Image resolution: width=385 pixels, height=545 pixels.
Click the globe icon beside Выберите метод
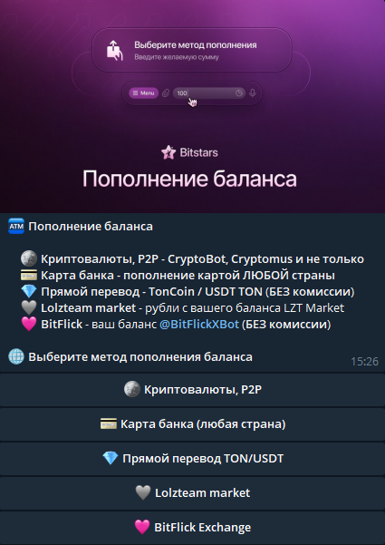16,357
